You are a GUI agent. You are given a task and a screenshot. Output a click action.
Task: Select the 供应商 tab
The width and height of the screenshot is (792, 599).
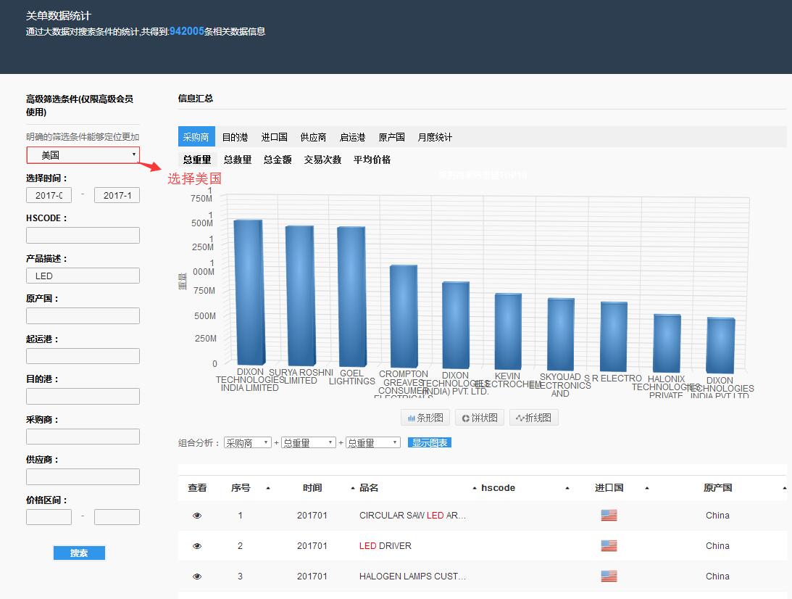coord(313,137)
